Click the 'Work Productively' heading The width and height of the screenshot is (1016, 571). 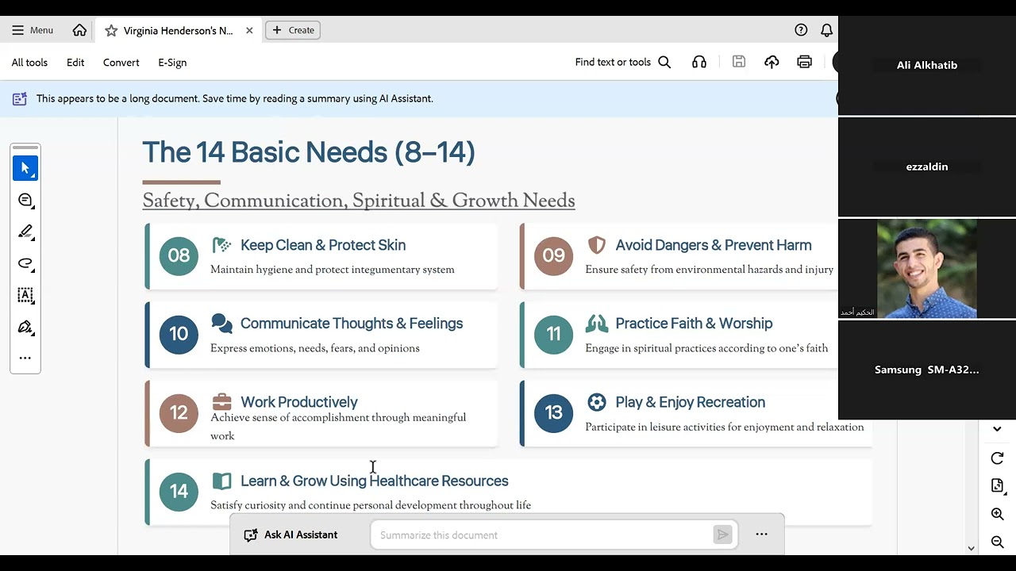[x=299, y=402]
